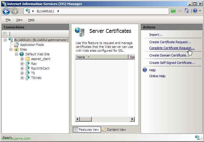The width and height of the screenshot is (204, 142).
Task: Click the Help question-mark icon in Actions
Action: pos(145,70)
